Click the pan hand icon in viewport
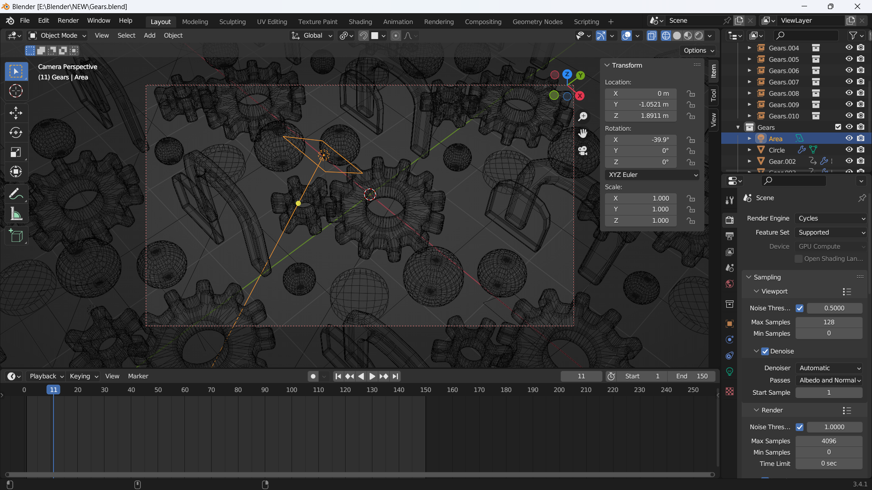872x490 pixels. pyautogui.click(x=583, y=133)
